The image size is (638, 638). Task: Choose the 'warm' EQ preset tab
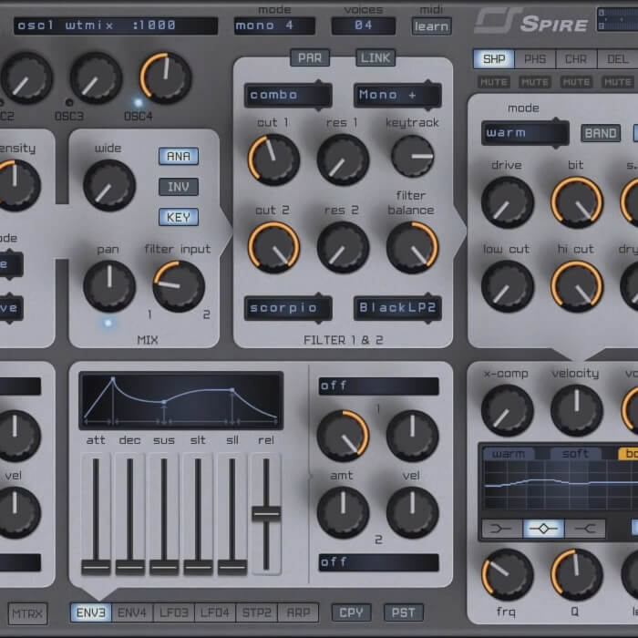(509, 454)
